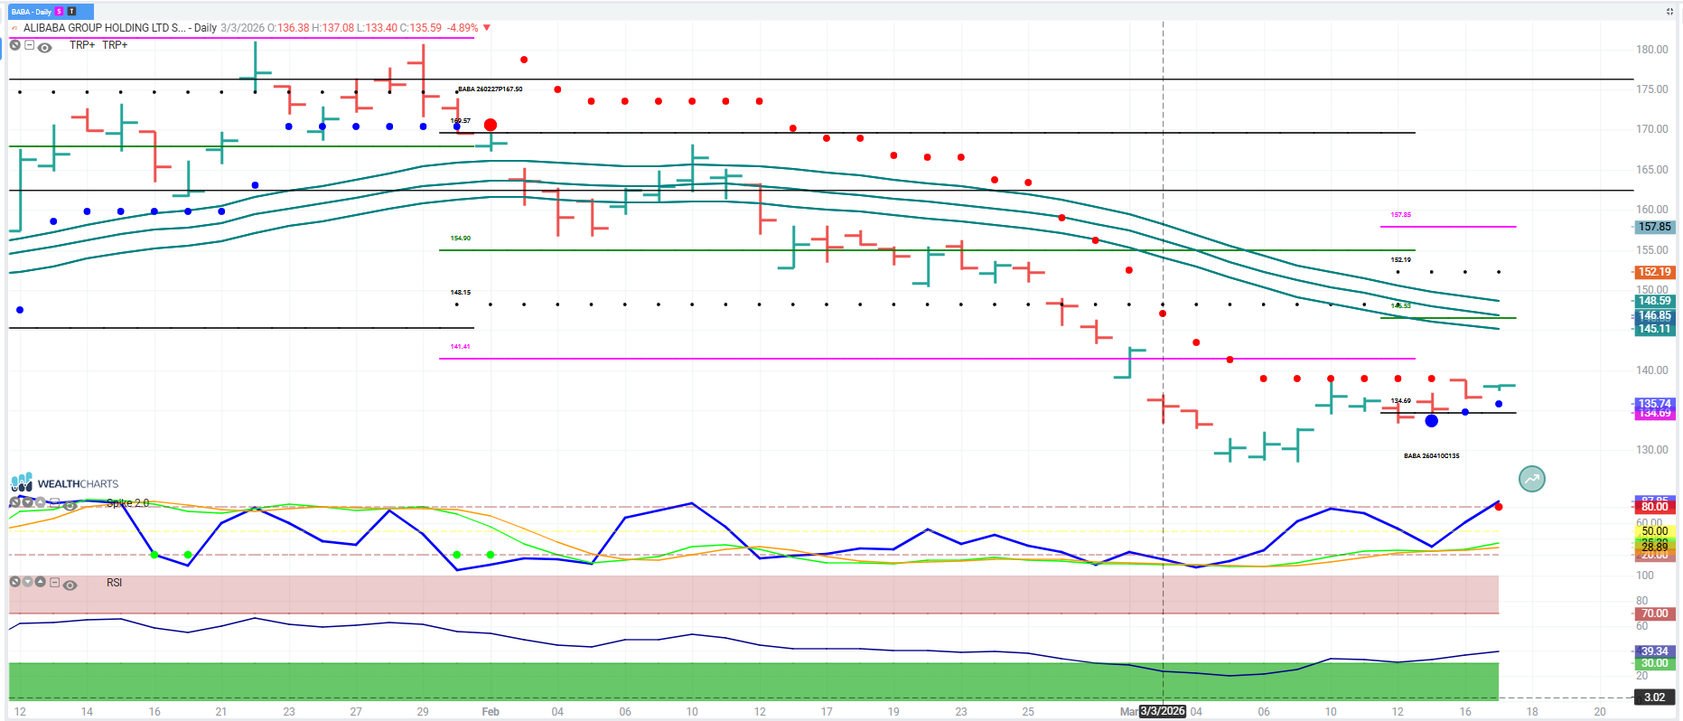Move the RSI panel down
The width and height of the screenshot is (1683, 721).
coord(28,582)
